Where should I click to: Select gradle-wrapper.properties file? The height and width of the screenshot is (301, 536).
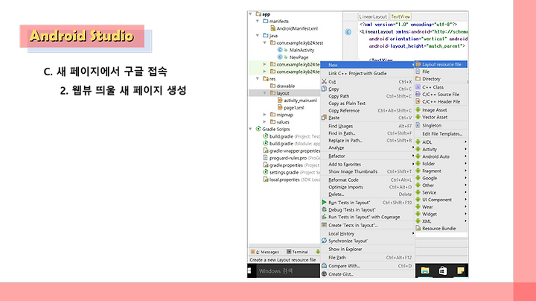(291, 150)
